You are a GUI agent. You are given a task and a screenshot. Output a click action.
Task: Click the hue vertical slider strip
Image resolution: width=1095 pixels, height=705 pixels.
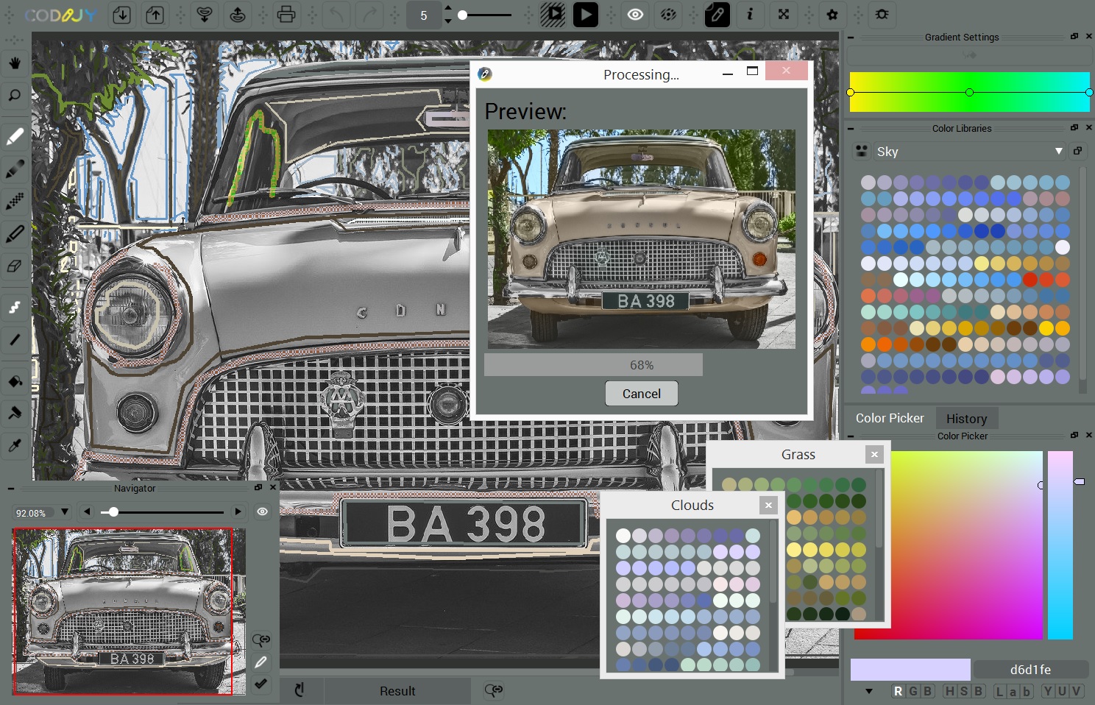(x=1060, y=545)
